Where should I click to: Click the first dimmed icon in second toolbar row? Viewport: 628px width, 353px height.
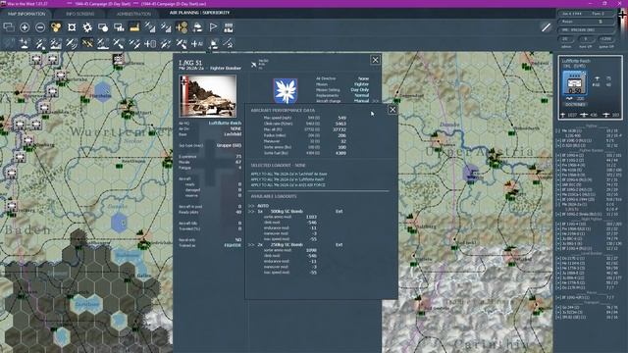pos(9,43)
